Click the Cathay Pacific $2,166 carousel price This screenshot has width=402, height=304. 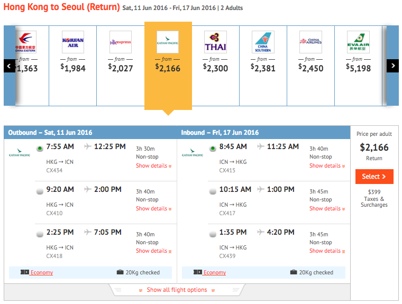click(x=168, y=68)
